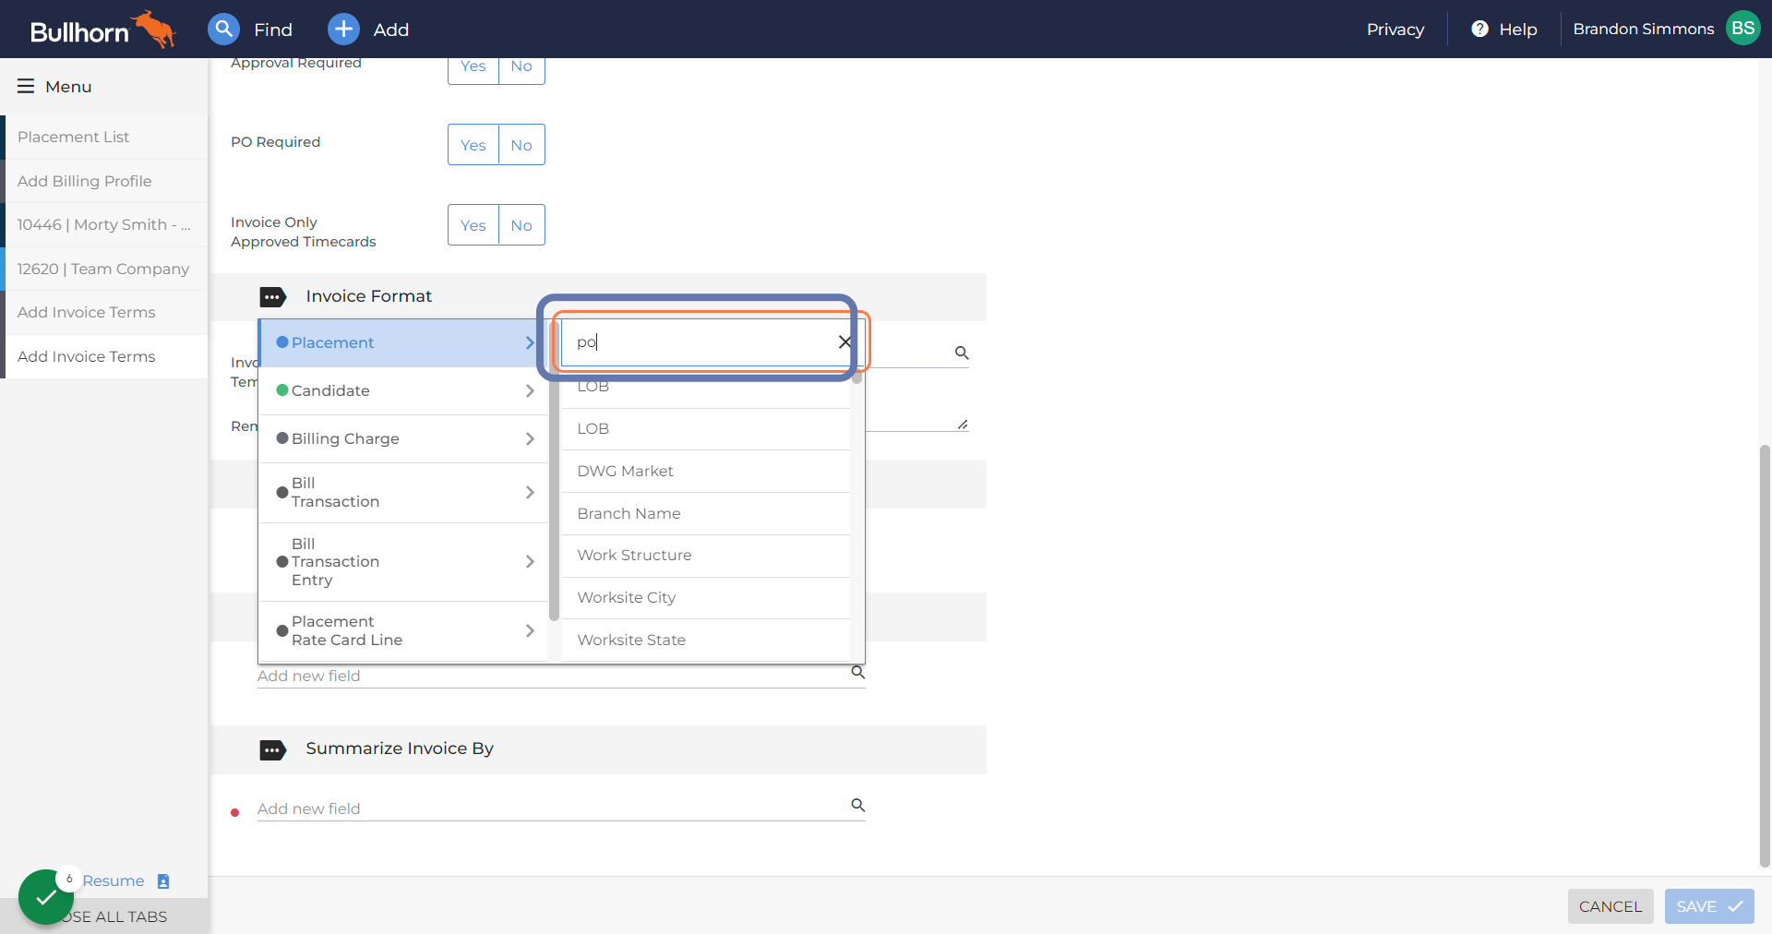
Task: Click the CANCEL button
Action: pos(1610,906)
